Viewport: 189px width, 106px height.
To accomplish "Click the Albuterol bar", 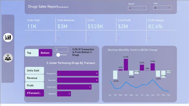I will [x=64, y=94].
